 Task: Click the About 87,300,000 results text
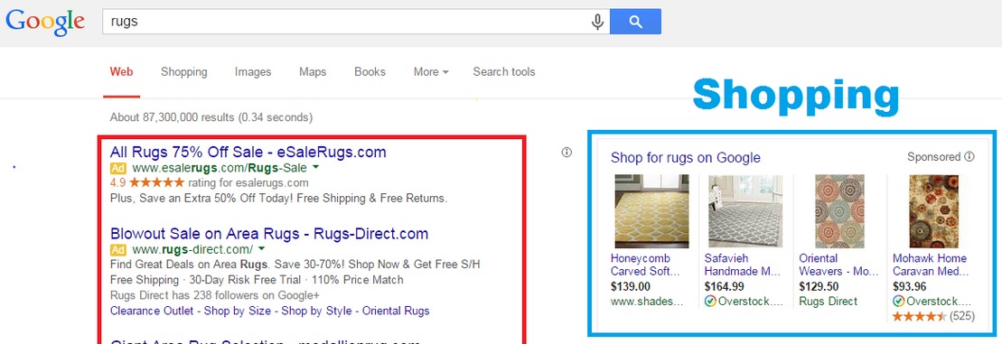[211, 117]
